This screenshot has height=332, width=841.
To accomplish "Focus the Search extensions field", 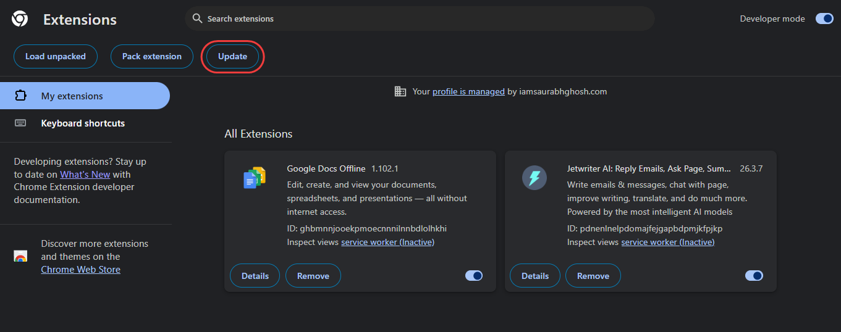I will coord(420,19).
